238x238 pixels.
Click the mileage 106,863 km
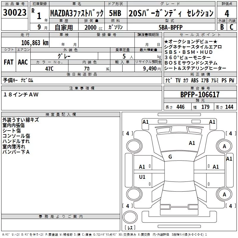pos(35,43)
